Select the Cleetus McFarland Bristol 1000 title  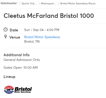pos(49,16)
